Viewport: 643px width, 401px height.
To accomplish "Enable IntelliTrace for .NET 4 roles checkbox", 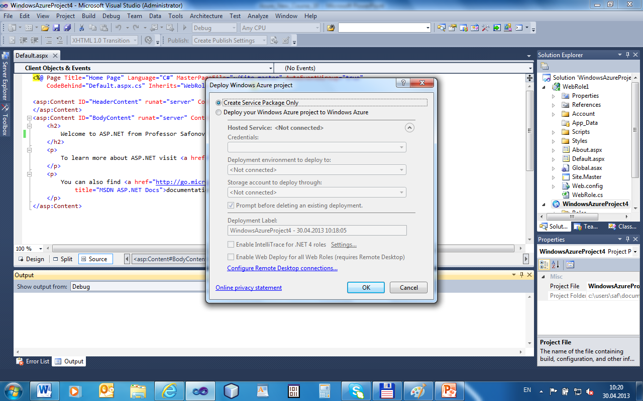I will 231,245.
